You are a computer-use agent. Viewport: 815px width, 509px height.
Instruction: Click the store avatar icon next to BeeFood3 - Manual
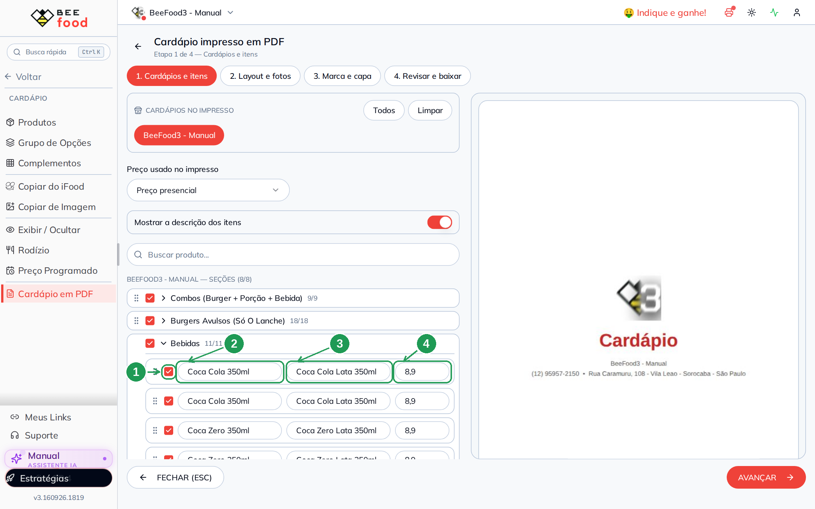point(138,12)
